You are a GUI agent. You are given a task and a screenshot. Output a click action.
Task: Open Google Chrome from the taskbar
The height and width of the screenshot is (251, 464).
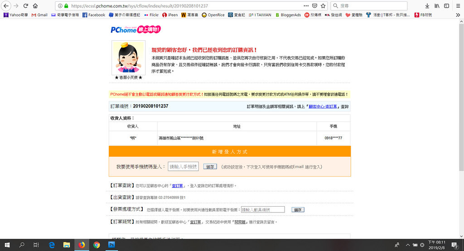tap(97, 245)
